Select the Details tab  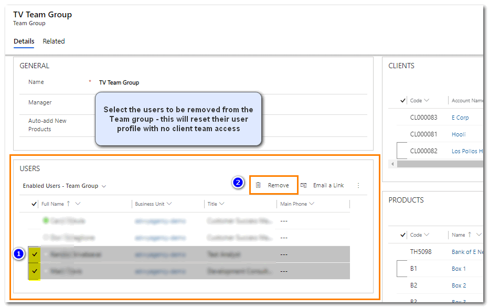pyautogui.click(x=24, y=41)
